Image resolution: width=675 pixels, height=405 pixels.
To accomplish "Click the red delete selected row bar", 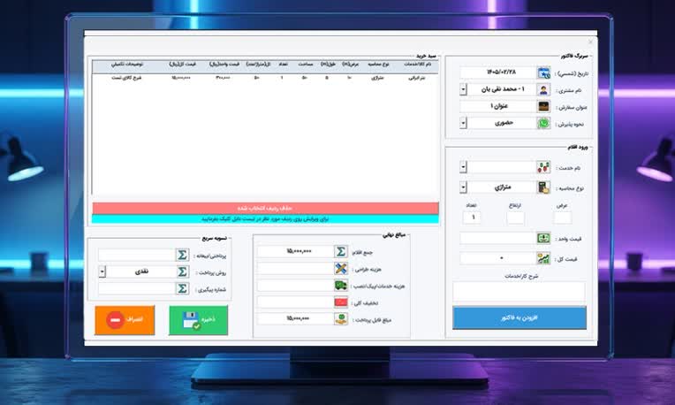I will click(x=266, y=208).
